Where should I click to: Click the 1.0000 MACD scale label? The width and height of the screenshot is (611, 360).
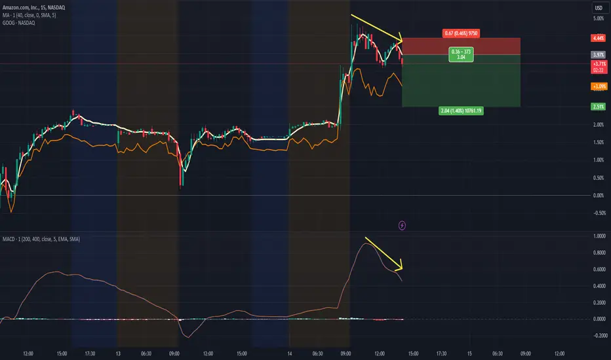pyautogui.click(x=599, y=236)
